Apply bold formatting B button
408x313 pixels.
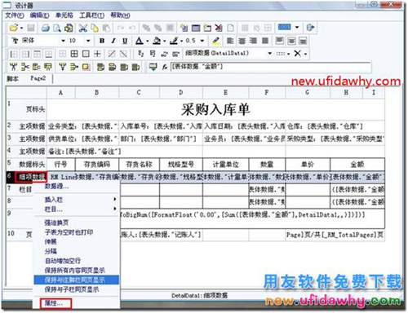[102, 41]
